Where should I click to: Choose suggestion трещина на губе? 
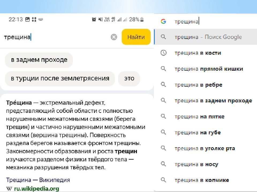tap(206, 132)
